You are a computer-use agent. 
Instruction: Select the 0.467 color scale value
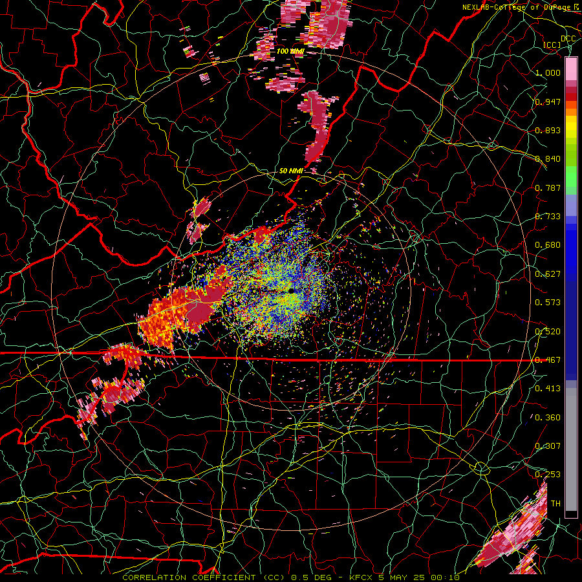(548, 360)
